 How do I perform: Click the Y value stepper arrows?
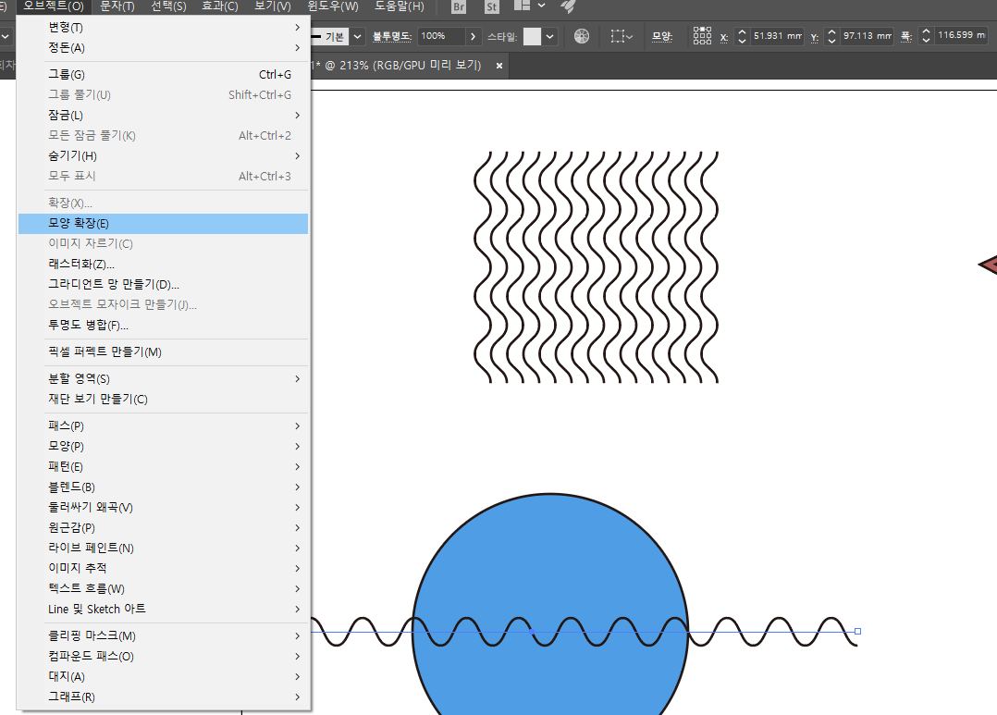click(x=831, y=36)
